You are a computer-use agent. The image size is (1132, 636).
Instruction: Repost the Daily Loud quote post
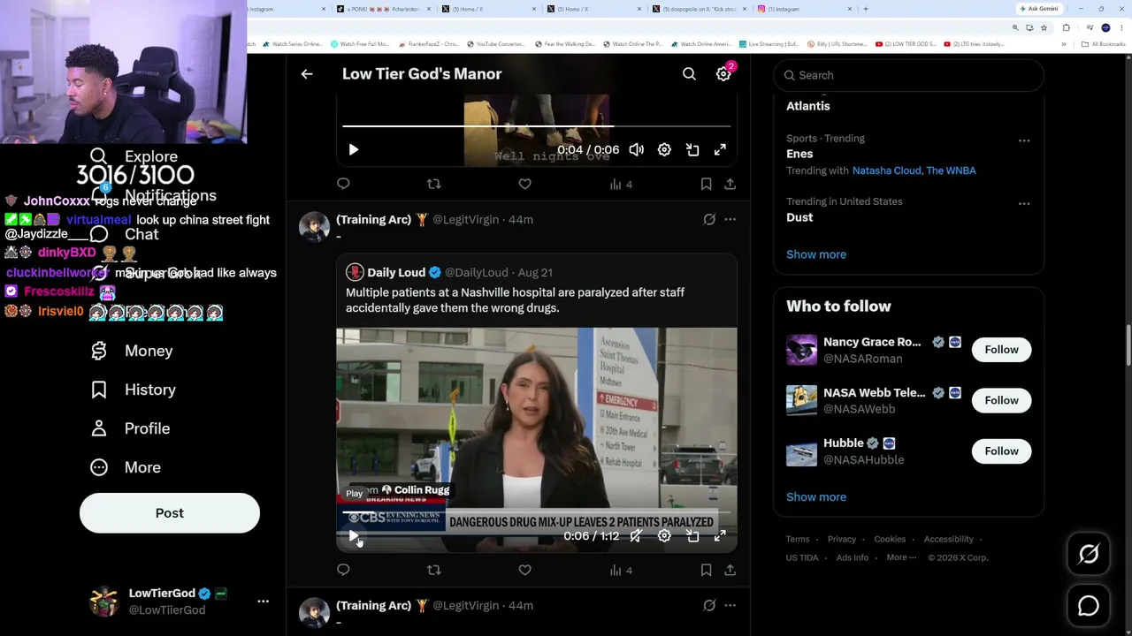click(x=433, y=570)
